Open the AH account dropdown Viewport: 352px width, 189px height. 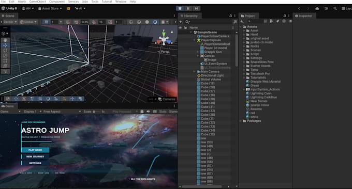click(x=28, y=8)
